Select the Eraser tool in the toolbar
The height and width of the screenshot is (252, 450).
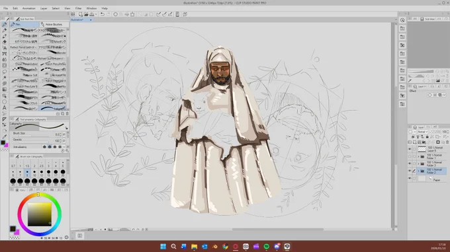coord(5,42)
